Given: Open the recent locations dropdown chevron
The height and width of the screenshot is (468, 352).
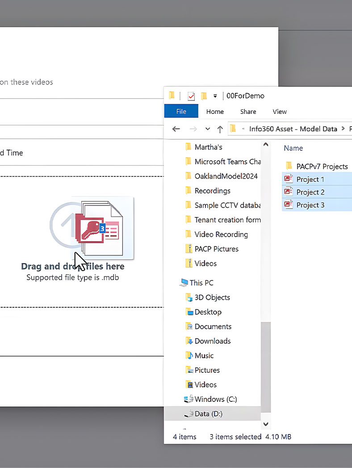Looking at the screenshot, I should tap(208, 129).
